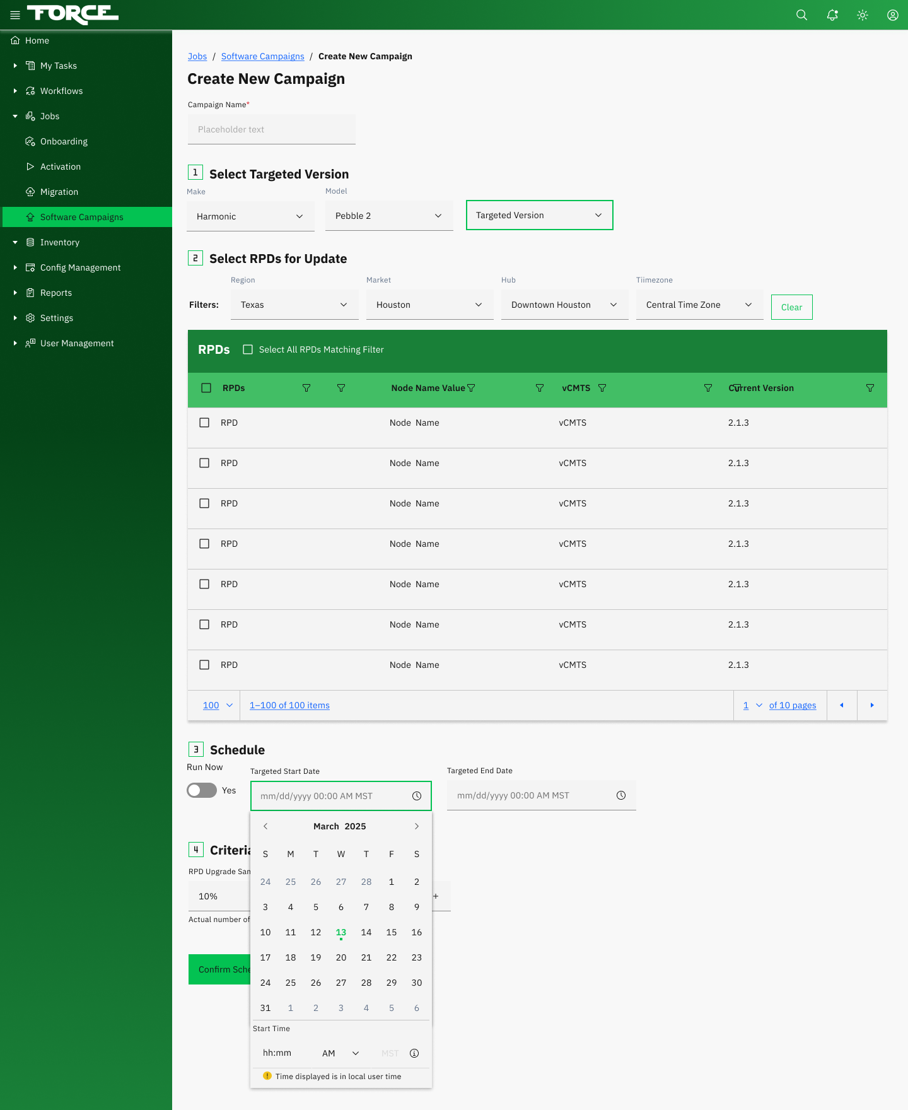Open the hamburger menu icon

pyautogui.click(x=15, y=15)
